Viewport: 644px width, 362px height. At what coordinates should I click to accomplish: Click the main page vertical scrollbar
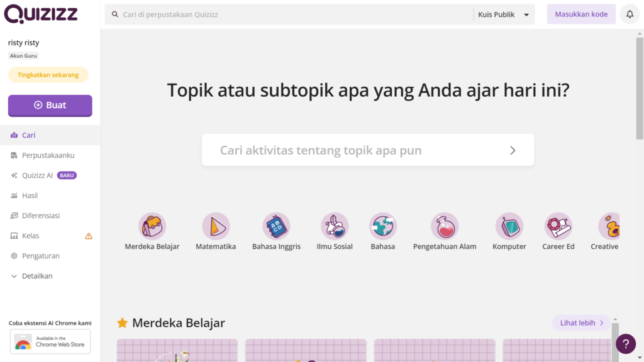point(640,88)
